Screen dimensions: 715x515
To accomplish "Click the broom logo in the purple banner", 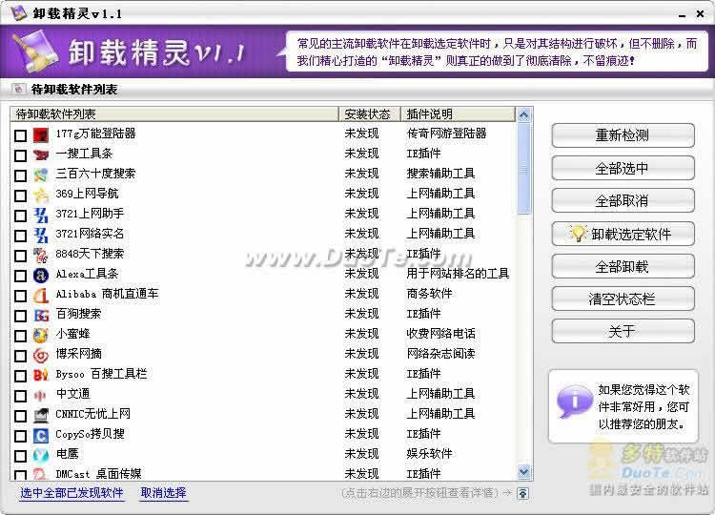I will 35,51.
